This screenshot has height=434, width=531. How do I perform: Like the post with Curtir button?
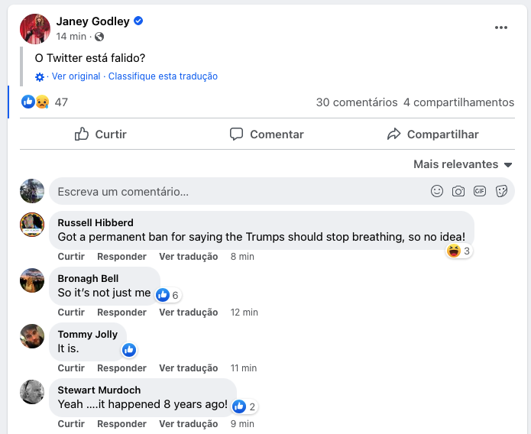(x=101, y=134)
